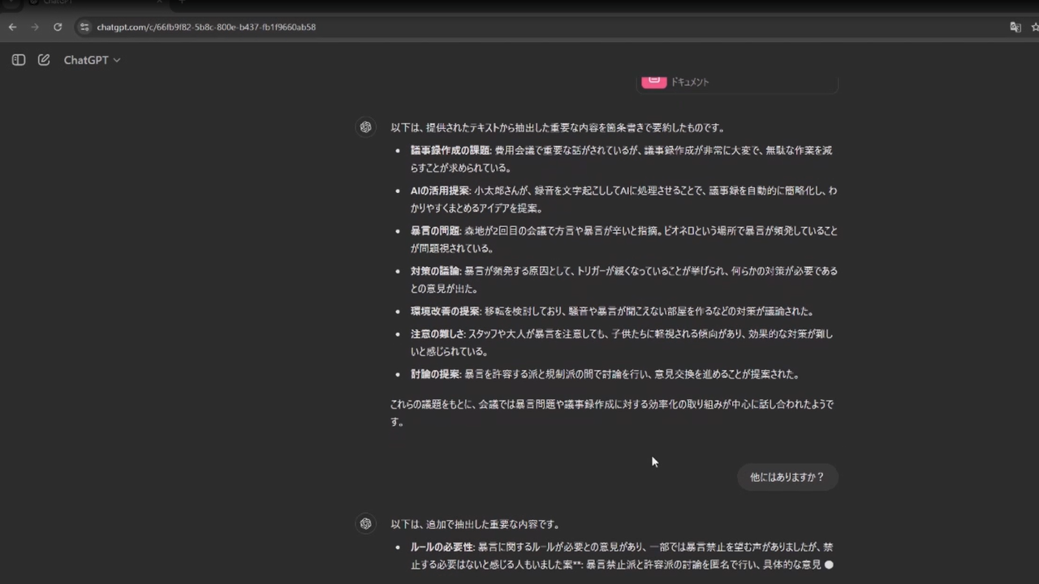Click the ChatGPT avatar beside the second response
Viewport: 1039px width, 584px height.
tap(366, 524)
